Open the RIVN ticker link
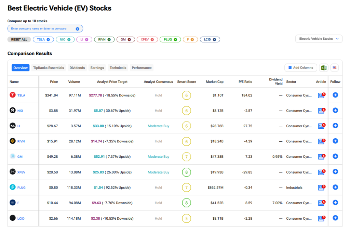350x231 pixels. [21, 141]
